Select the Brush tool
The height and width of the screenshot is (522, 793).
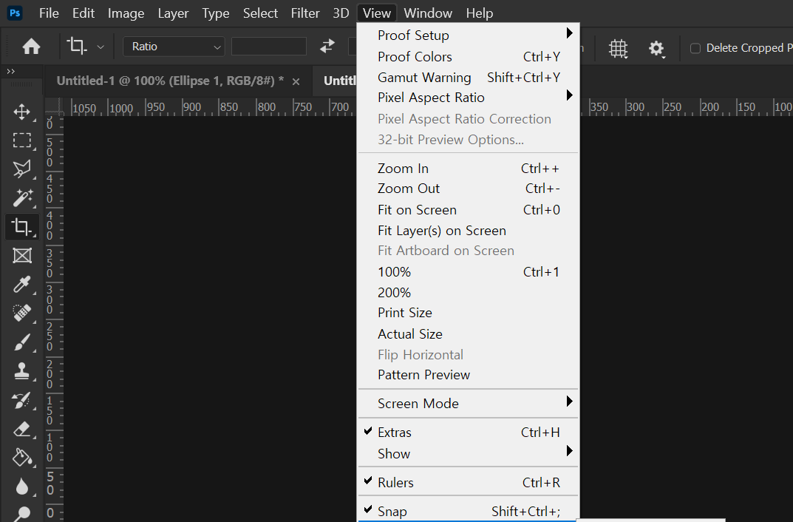(21, 342)
